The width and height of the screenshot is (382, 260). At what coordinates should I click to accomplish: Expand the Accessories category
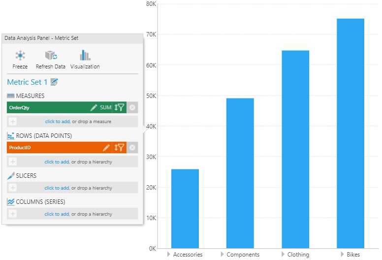(169, 255)
